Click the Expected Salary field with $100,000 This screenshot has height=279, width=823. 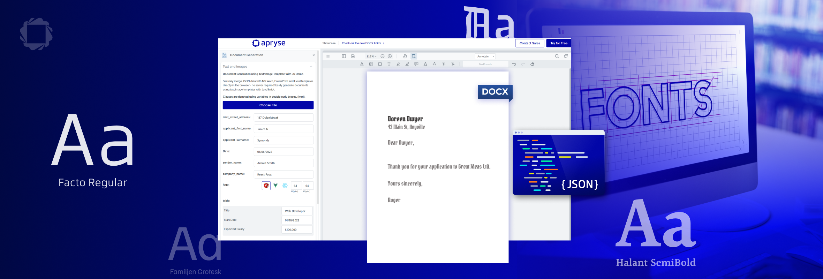(x=297, y=229)
